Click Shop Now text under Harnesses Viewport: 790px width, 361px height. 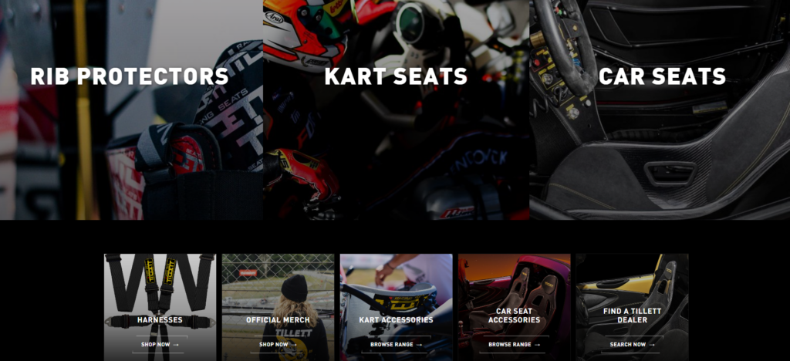pyautogui.click(x=155, y=345)
